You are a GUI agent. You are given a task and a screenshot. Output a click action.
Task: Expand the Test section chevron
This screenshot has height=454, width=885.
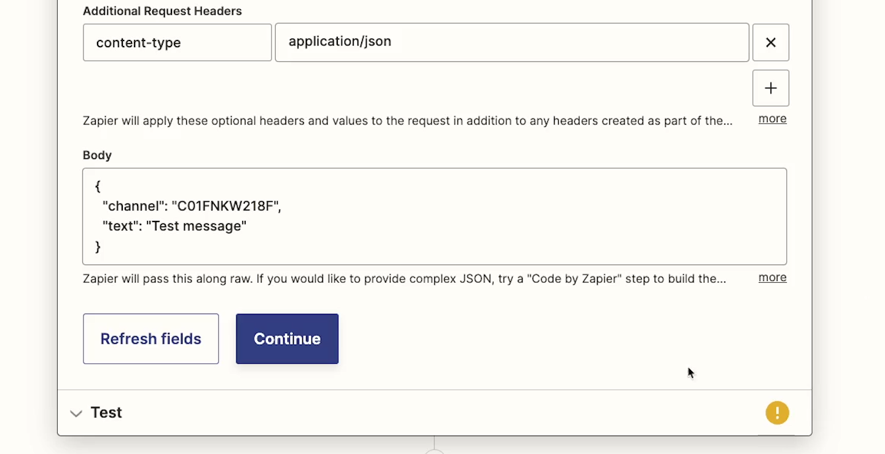(x=76, y=413)
